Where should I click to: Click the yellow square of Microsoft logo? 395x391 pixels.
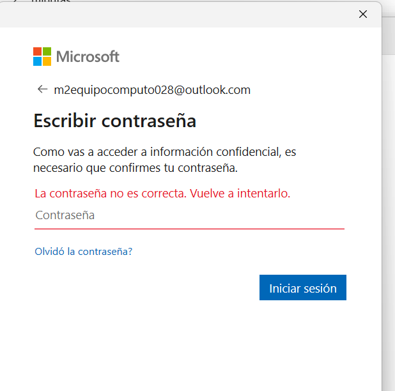coord(47,61)
